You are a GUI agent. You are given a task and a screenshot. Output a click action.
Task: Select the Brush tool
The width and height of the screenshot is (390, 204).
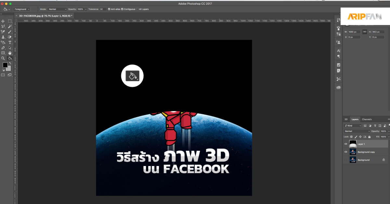coord(10,32)
